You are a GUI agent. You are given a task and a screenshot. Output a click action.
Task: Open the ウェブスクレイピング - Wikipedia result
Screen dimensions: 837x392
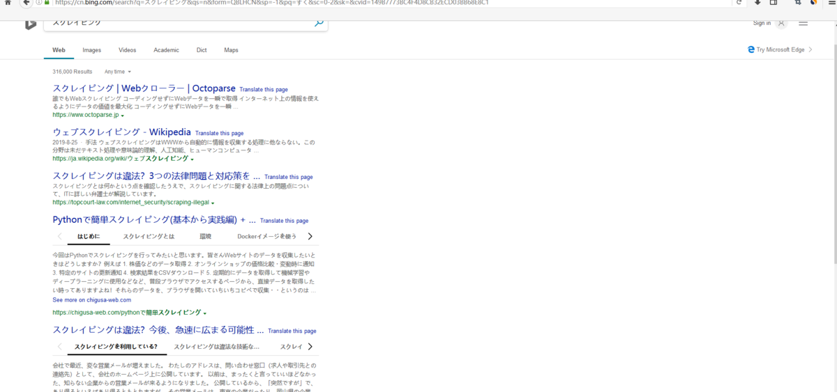click(121, 132)
